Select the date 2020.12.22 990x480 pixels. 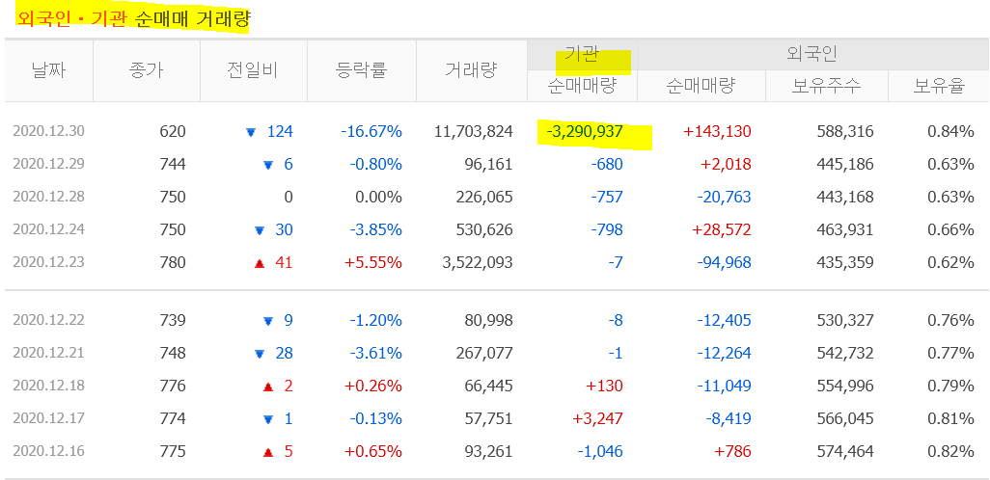(x=48, y=320)
